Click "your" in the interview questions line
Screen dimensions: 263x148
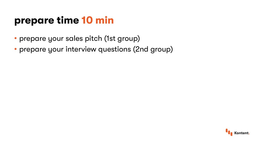pos(56,50)
